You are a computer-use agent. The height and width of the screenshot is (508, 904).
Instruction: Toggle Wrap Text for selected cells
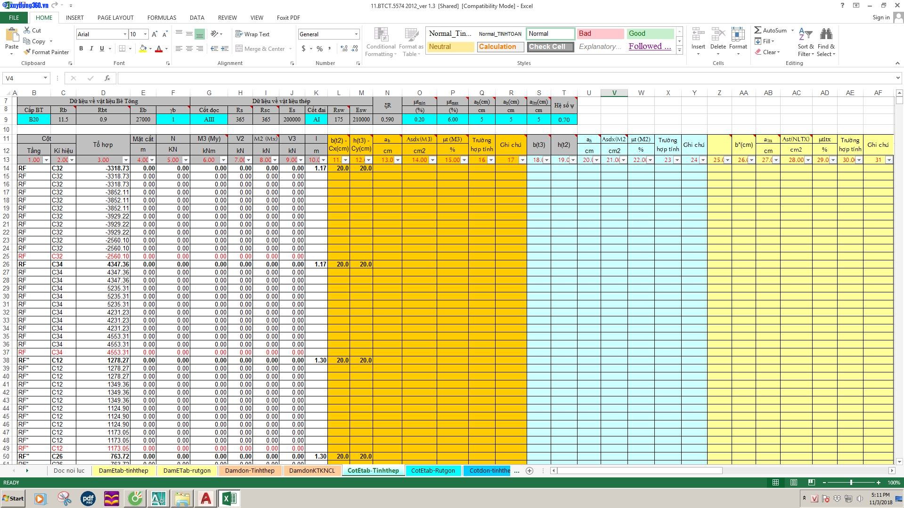coord(252,34)
